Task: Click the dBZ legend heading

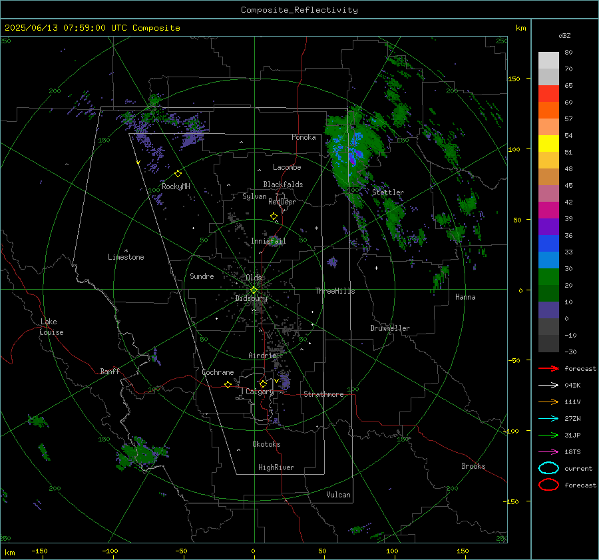Action: point(564,35)
